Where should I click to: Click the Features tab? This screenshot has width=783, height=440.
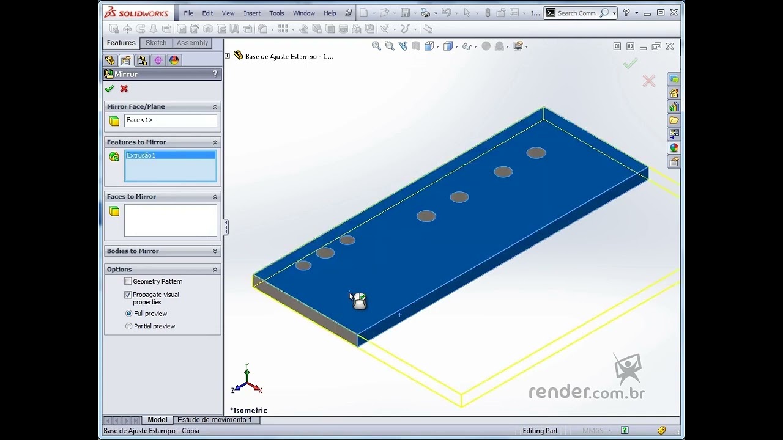[121, 43]
